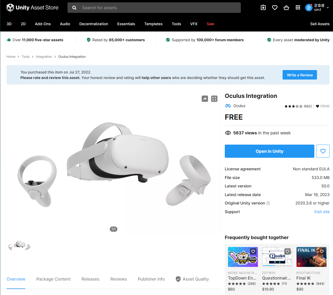Open the Templates category menu

[153, 24]
